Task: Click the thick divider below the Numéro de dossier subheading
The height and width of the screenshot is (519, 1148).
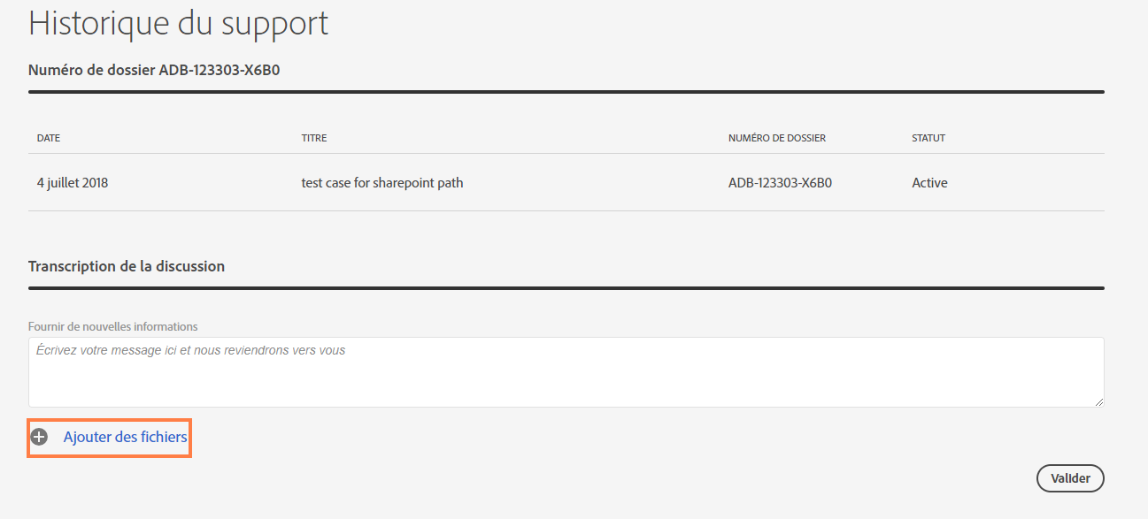Action: pyautogui.click(x=566, y=91)
